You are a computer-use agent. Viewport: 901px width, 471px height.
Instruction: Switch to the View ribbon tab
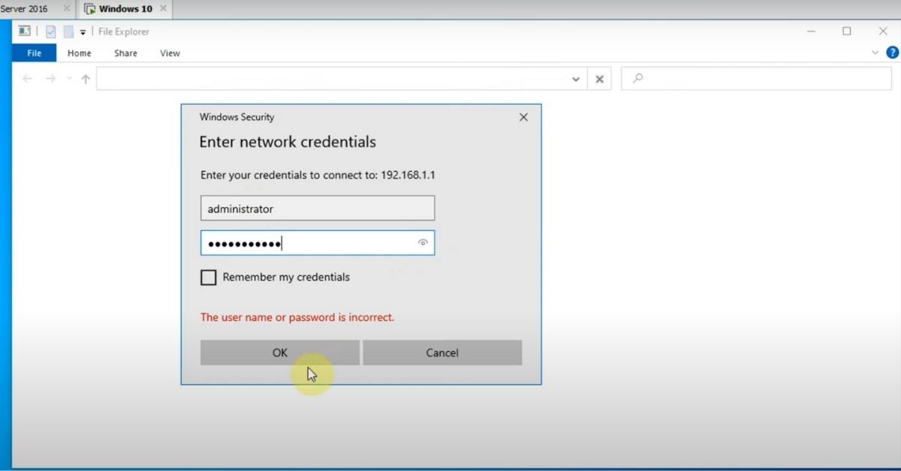(170, 53)
